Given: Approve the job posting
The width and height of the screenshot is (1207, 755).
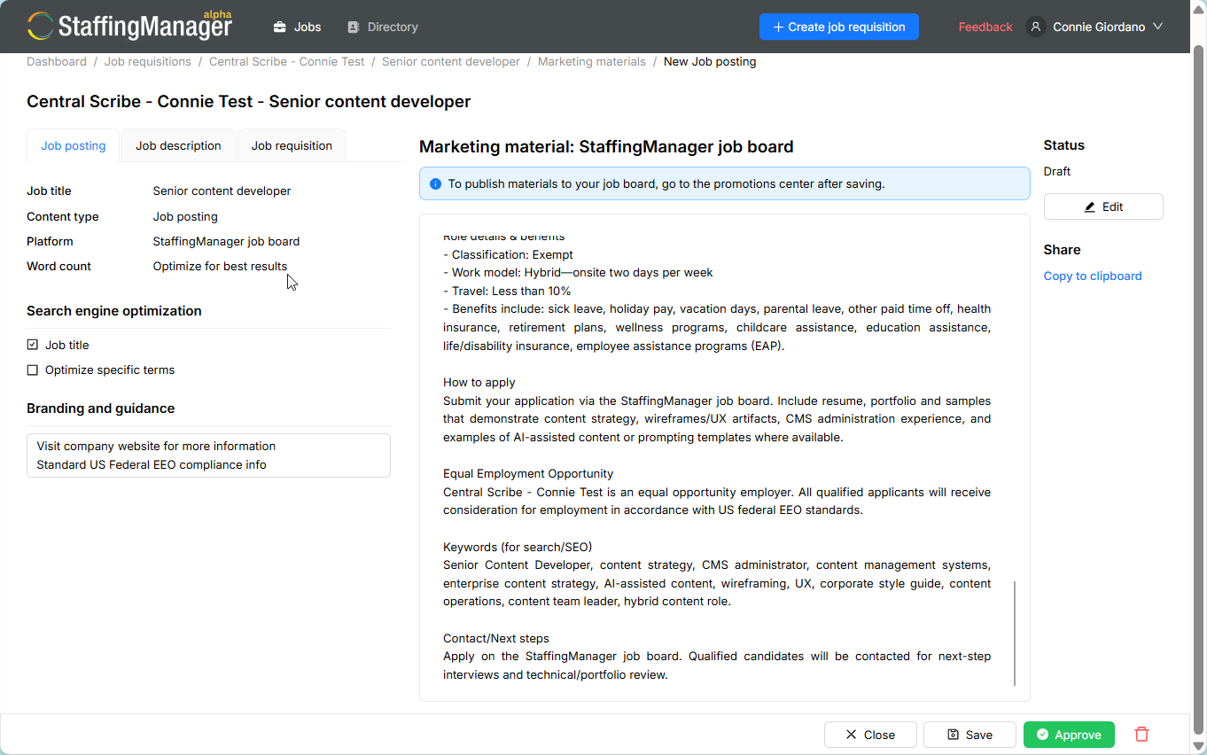Looking at the screenshot, I should [x=1069, y=735].
